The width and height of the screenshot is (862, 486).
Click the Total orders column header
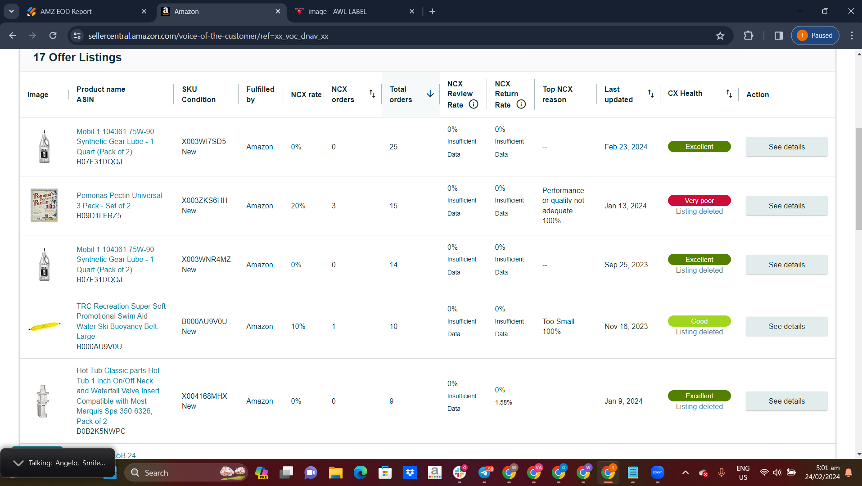click(401, 94)
